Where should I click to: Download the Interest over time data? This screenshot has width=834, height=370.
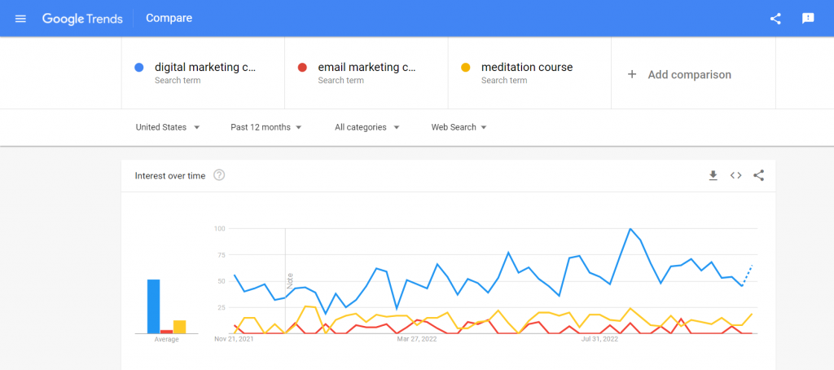click(x=713, y=175)
